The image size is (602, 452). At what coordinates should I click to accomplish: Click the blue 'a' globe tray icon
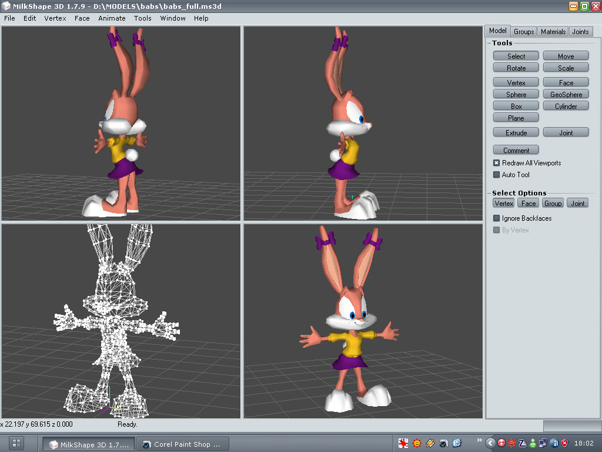(554, 443)
